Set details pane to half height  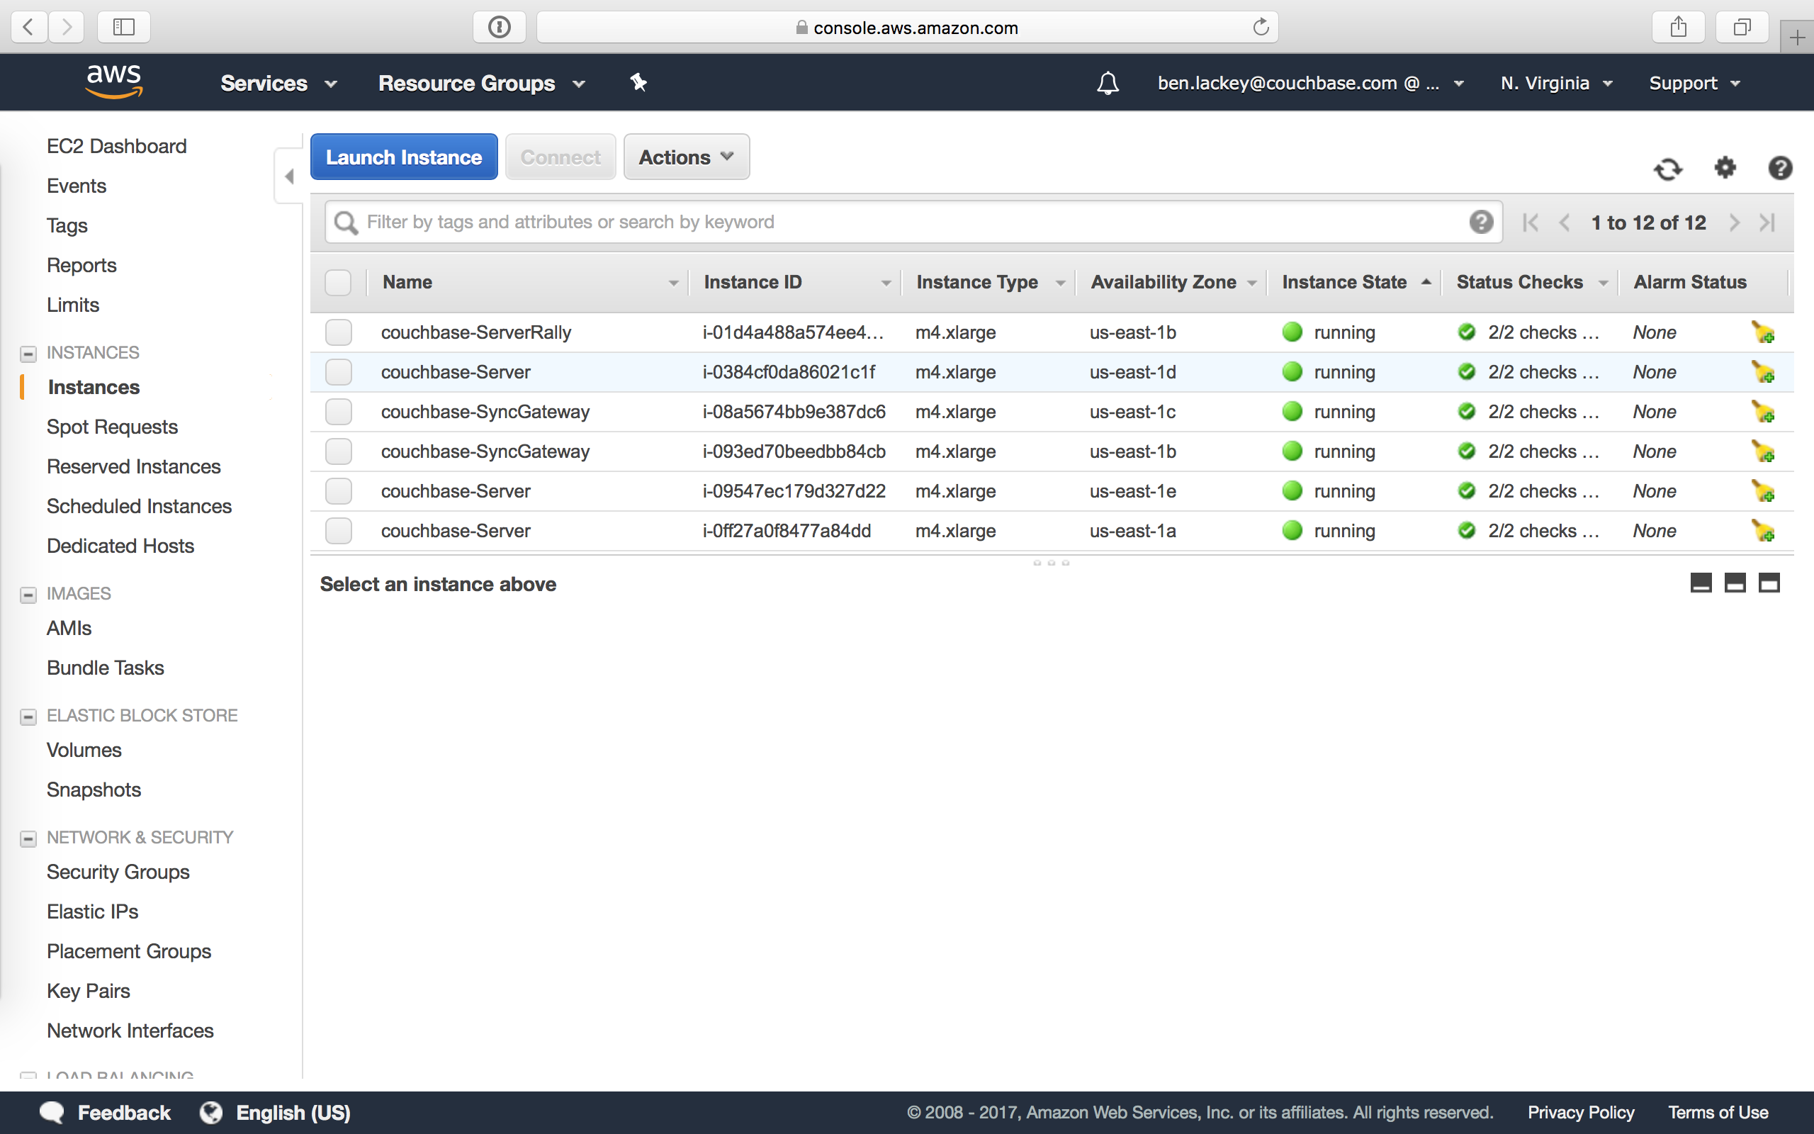1735,583
